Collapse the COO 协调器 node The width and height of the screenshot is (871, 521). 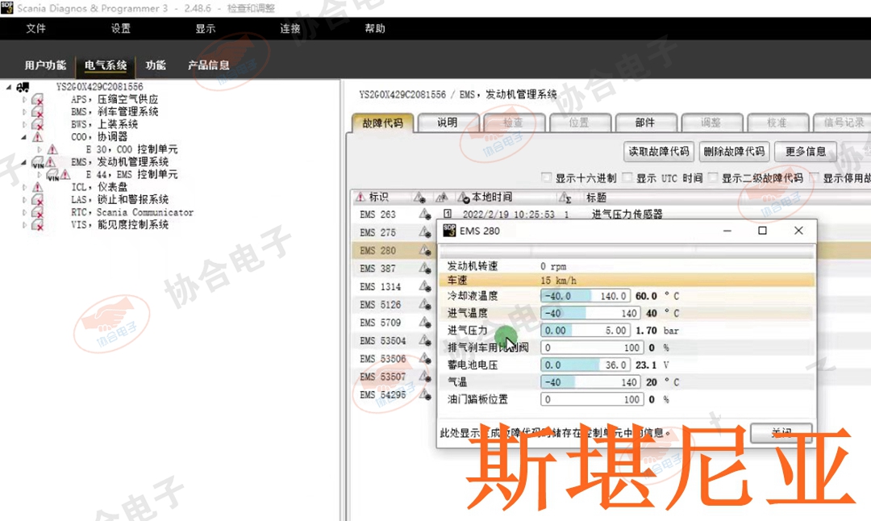pos(24,137)
